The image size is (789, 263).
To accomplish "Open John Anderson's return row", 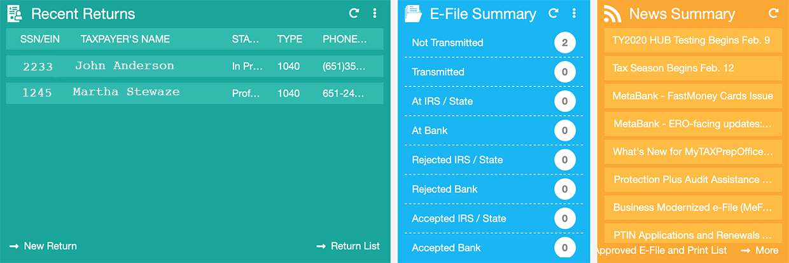I will (x=195, y=66).
